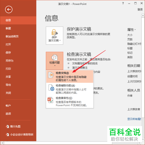Select 检查辅助功能(A) menu entry
The height and width of the screenshot is (145, 145).
pos(70,89)
